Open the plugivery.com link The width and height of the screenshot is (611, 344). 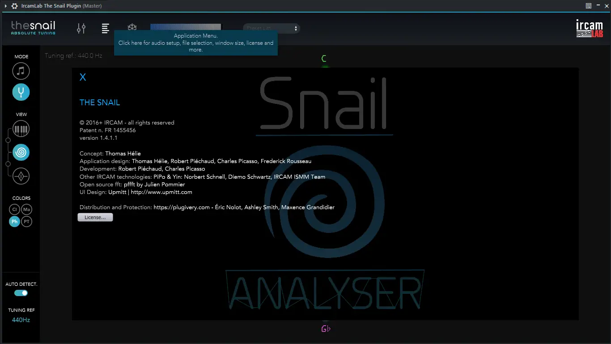(182, 207)
